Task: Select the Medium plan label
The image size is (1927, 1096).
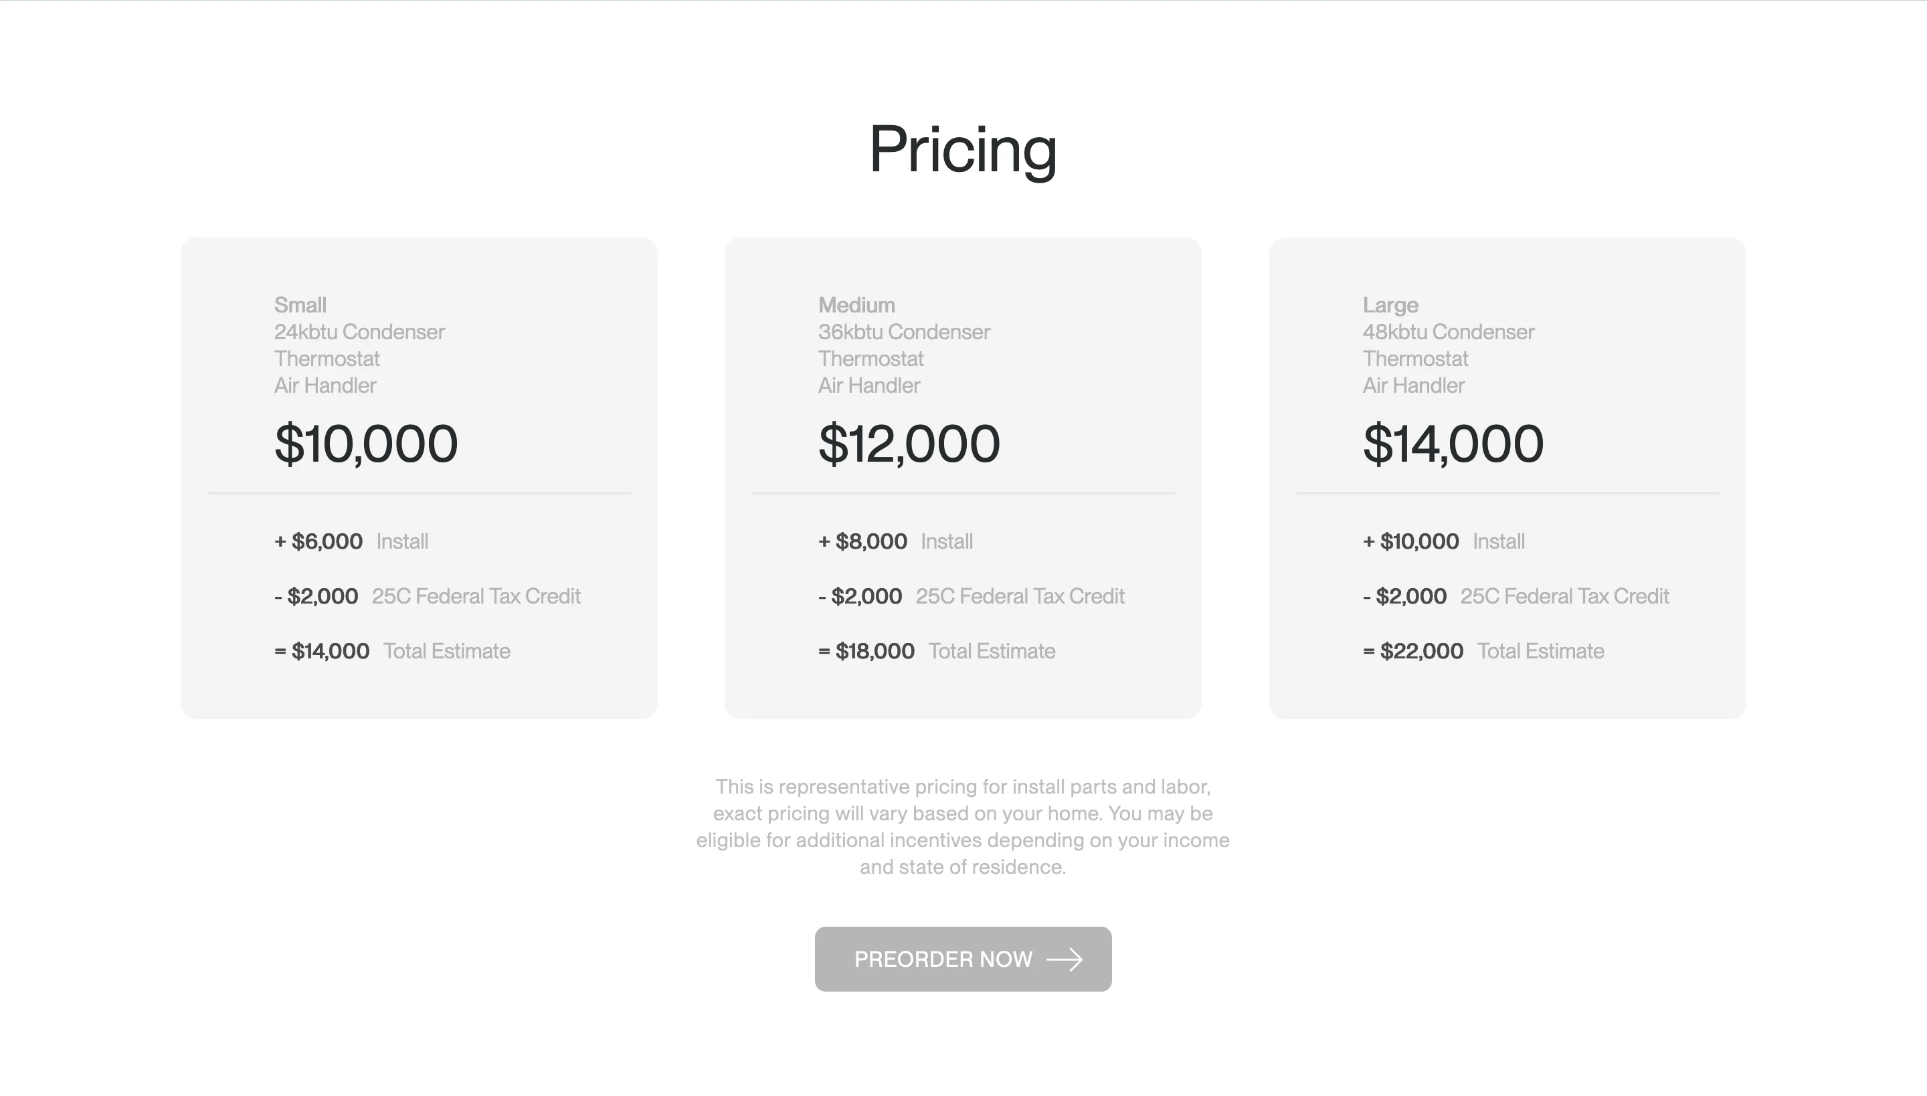Action: (856, 305)
